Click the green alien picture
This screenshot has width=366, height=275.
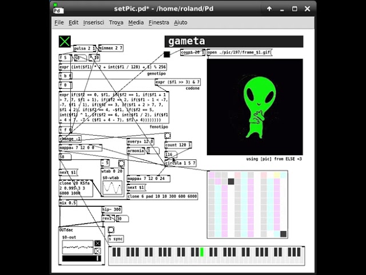tap(255, 107)
